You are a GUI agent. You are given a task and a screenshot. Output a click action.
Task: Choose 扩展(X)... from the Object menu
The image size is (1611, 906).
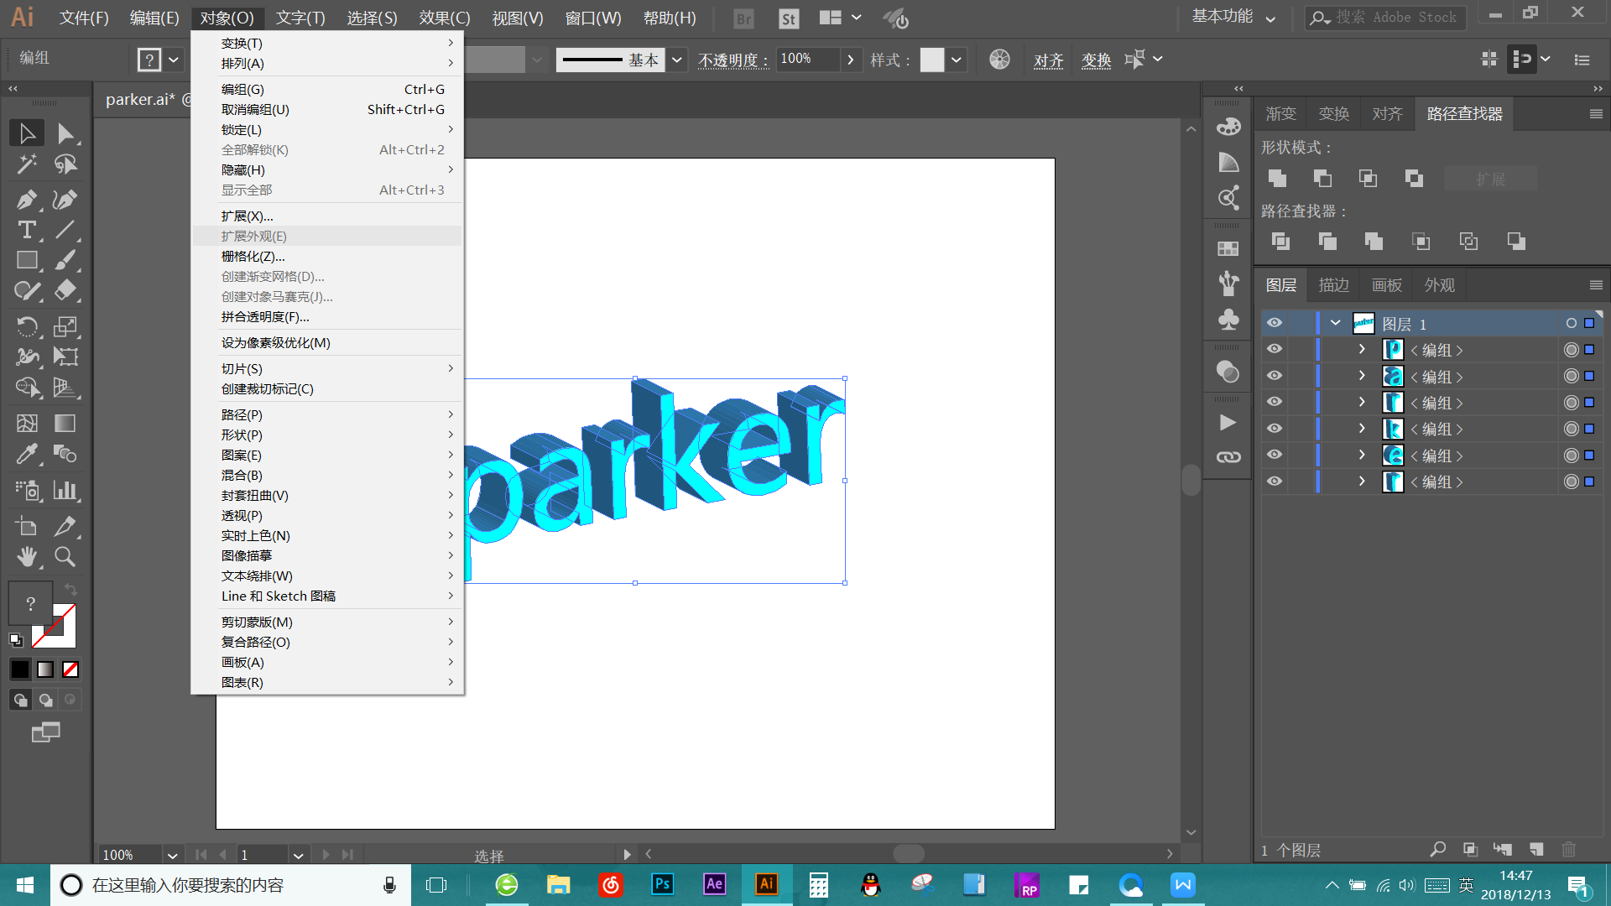(x=247, y=216)
